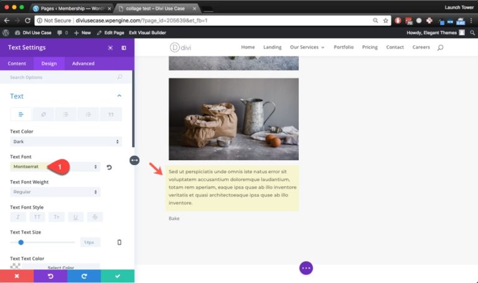The width and height of the screenshot is (478, 283).
Task: Click the red discard changes button
Action: pos(17,276)
